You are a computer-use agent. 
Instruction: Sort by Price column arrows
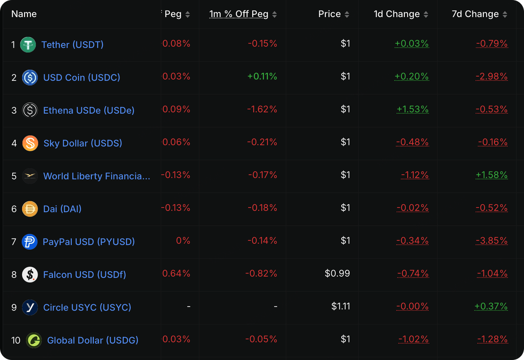(347, 15)
